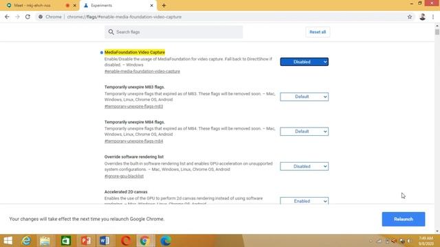The width and height of the screenshot is (440, 247).
Task: Click the network icon in system tray
Action: coord(379,241)
